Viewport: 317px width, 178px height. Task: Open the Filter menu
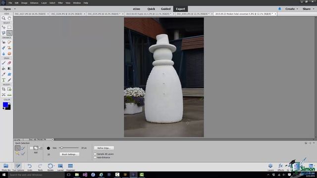tap(60, 3)
